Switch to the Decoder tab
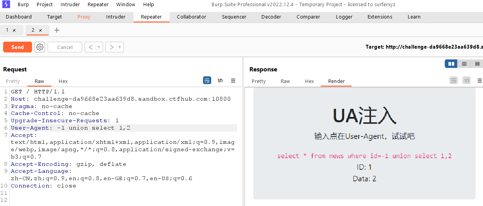This screenshot has height=206, width=483. [271, 17]
